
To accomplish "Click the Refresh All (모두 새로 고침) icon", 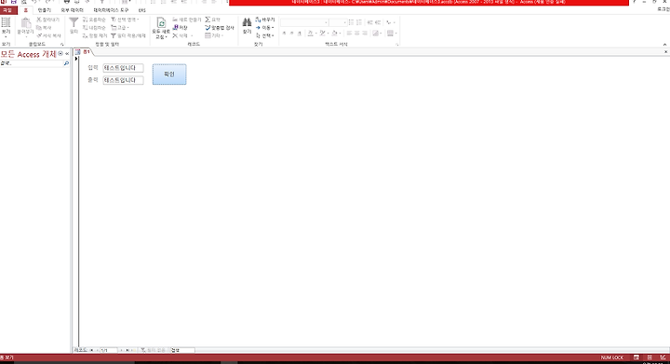I will (161, 22).
